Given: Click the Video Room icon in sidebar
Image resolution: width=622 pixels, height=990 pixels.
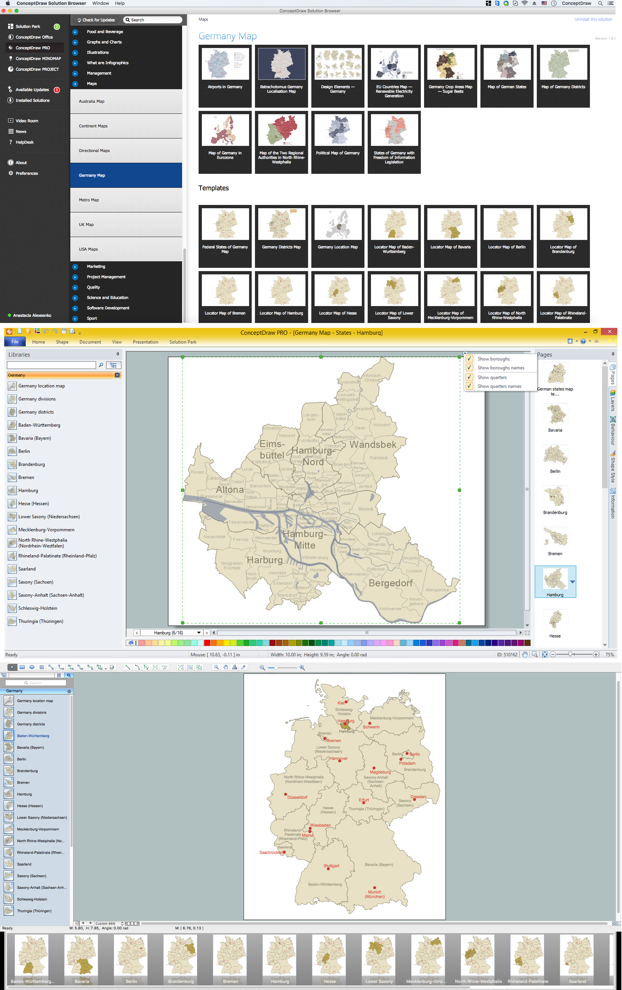Looking at the screenshot, I should (x=11, y=120).
